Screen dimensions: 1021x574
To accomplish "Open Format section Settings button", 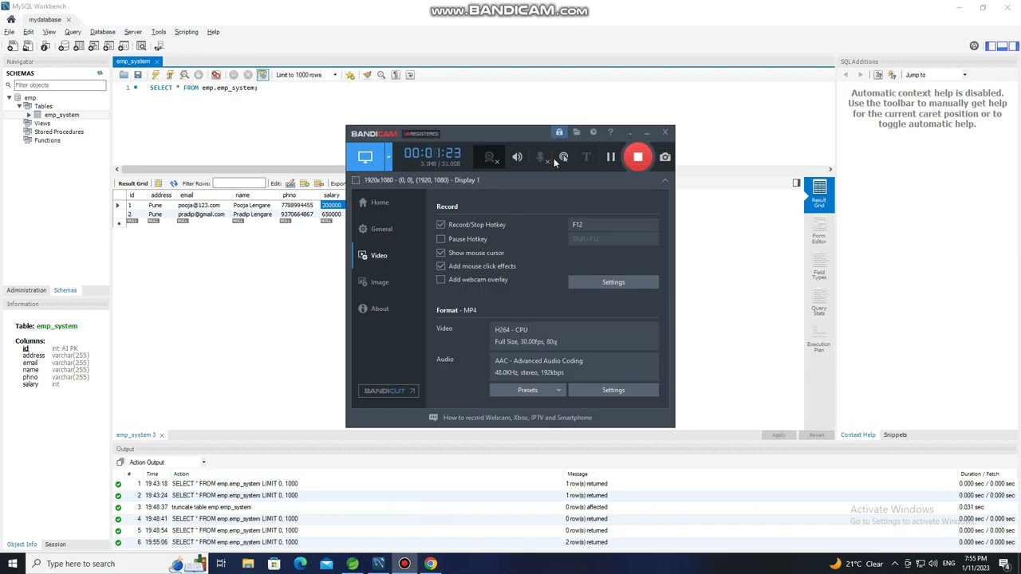I will 613,390.
